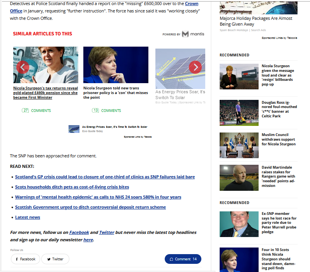Click the next arrow in similar articles carousel
This screenshot has height=272, width=310.
pos(195,67)
